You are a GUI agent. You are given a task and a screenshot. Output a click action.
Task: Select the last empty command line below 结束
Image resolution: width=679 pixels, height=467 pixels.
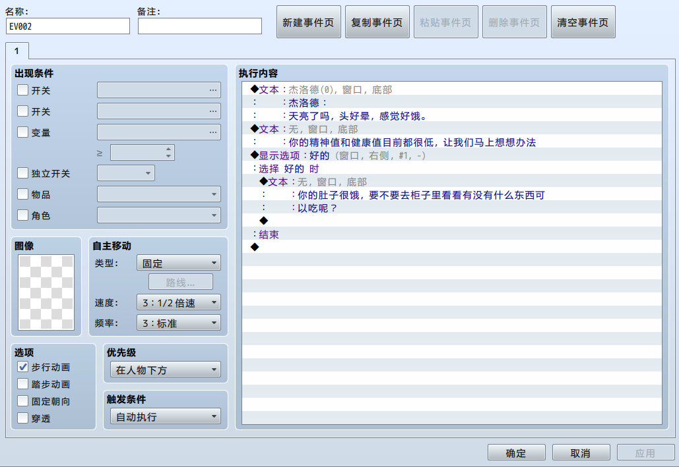[451, 248]
